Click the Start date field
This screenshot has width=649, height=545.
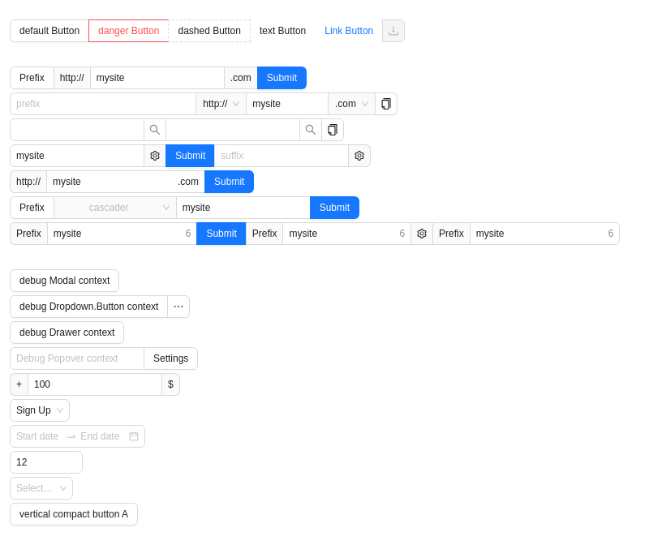click(38, 436)
